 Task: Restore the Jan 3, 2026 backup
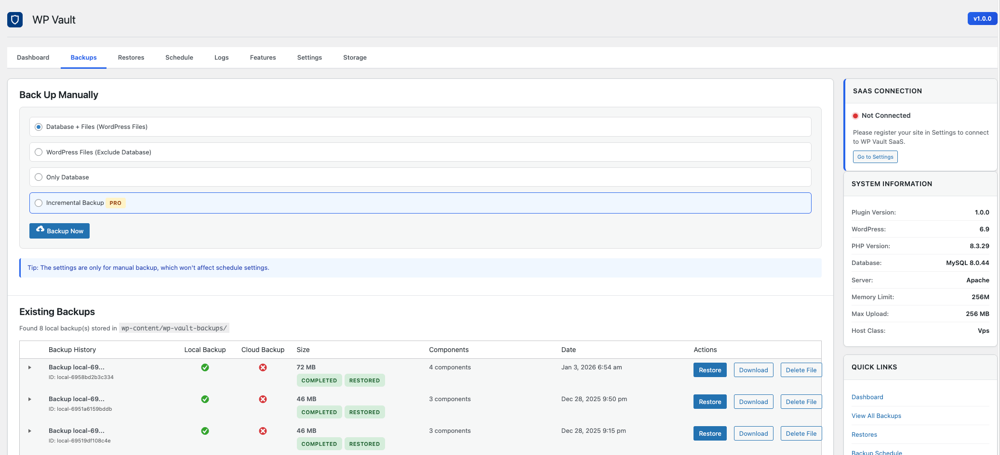(710, 370)
